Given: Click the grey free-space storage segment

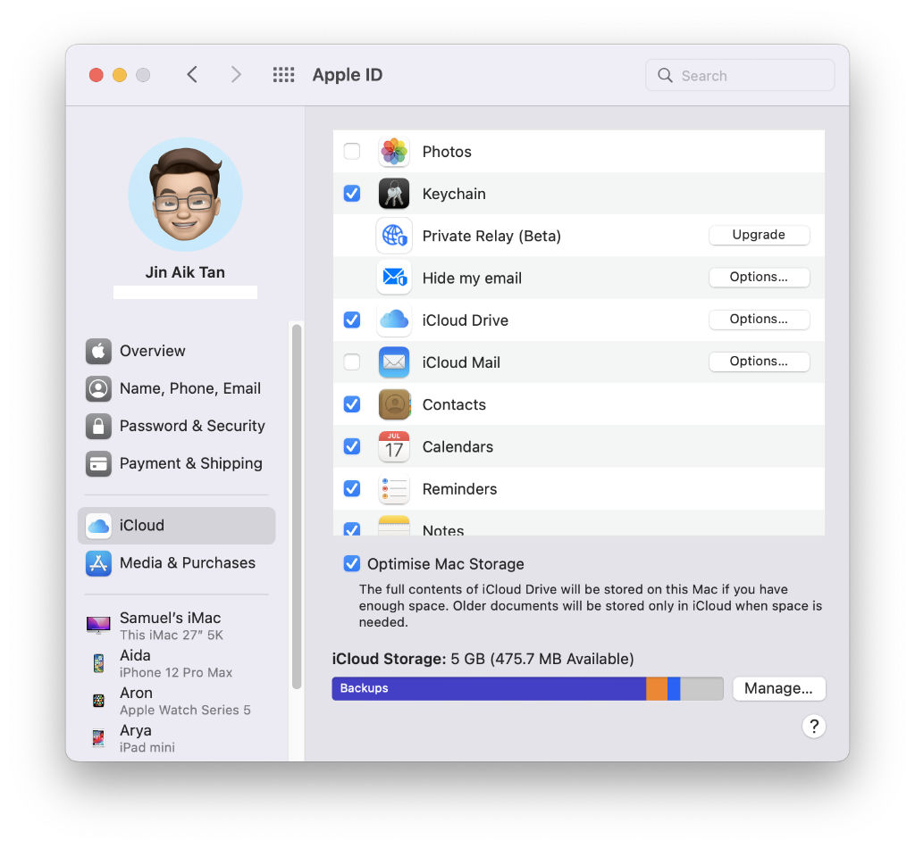Looking at the screenshot, I should point(701,688).
